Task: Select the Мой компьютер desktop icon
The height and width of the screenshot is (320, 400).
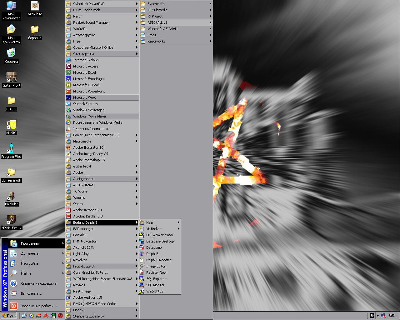Action: tap(12, 11)
